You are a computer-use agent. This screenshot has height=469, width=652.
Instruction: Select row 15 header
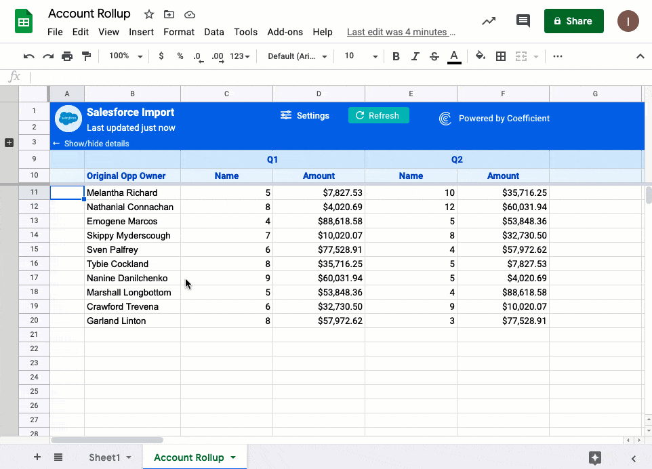34,249
